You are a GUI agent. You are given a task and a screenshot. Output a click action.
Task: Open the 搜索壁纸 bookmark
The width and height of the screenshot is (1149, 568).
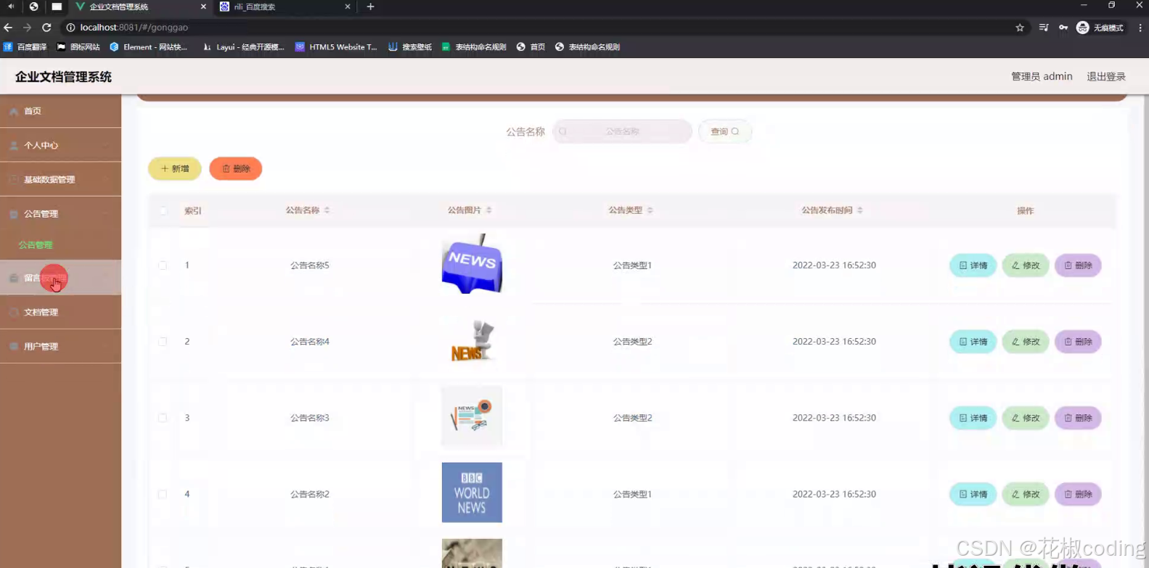click(x=410, y=46)
